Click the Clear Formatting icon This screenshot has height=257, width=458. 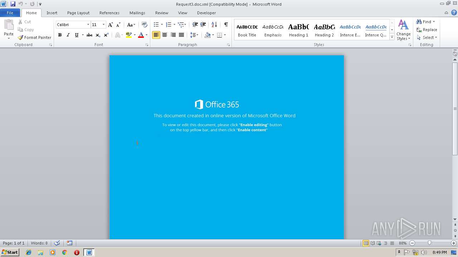(145, 25)
